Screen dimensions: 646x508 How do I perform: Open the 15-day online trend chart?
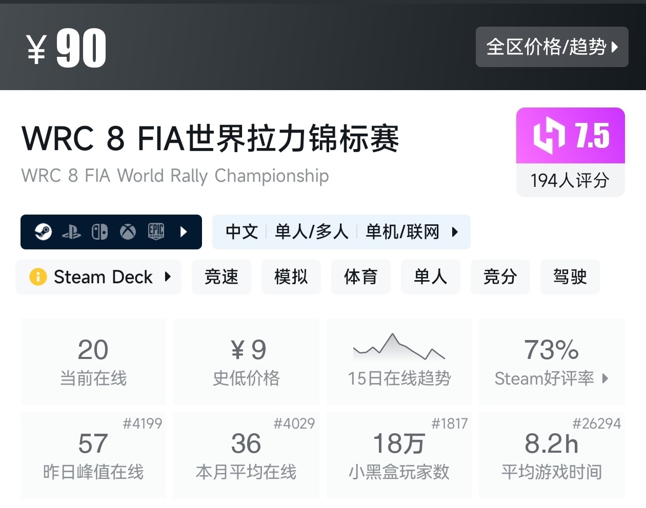click(x=399, y=362)
